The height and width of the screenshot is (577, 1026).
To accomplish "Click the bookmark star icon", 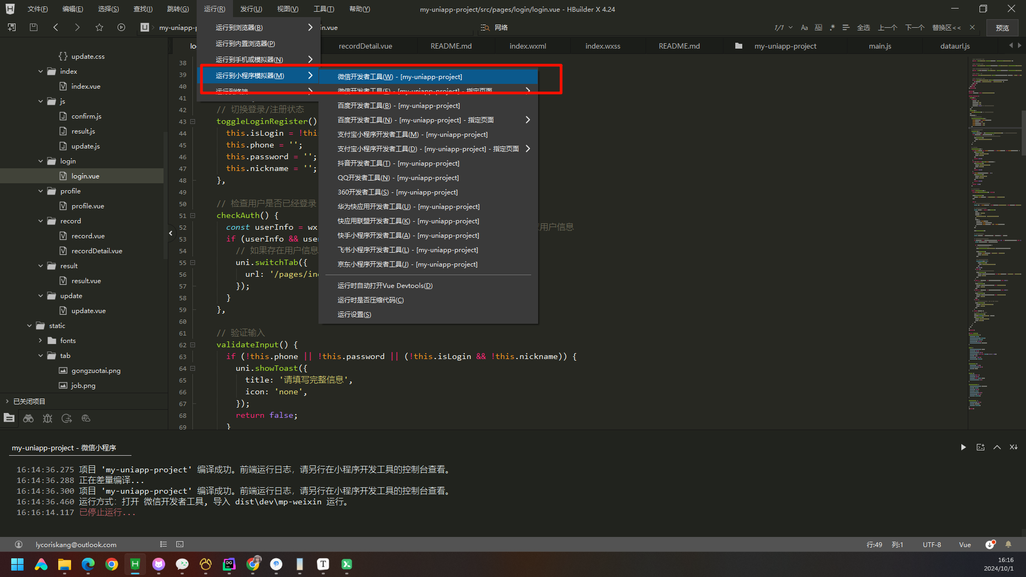I will coord(99,27).
